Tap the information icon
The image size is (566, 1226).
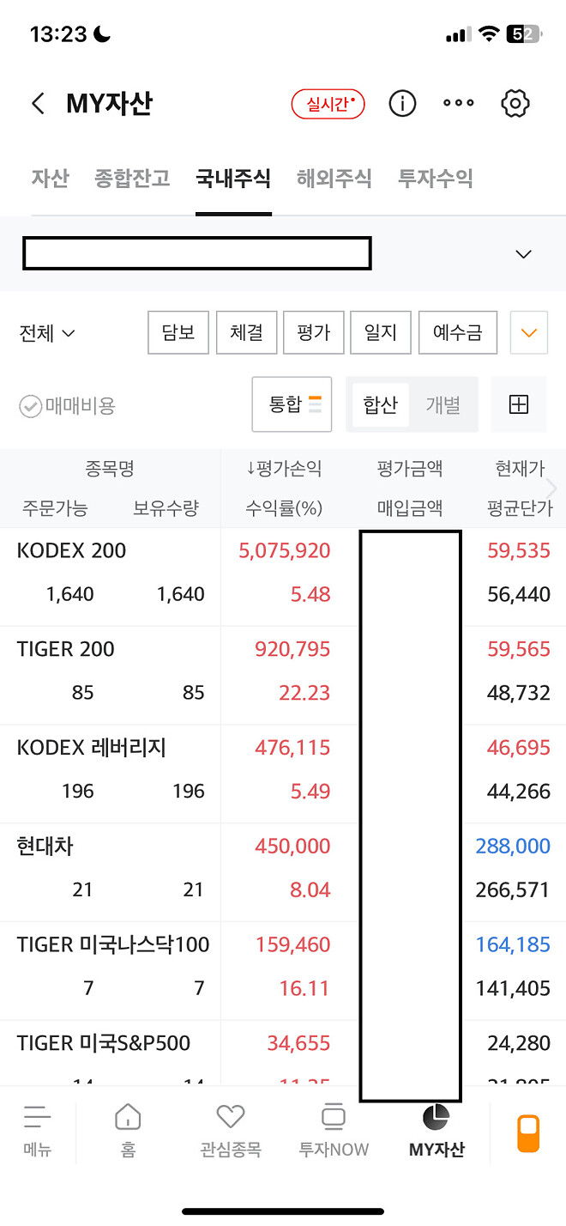(401, 103)
